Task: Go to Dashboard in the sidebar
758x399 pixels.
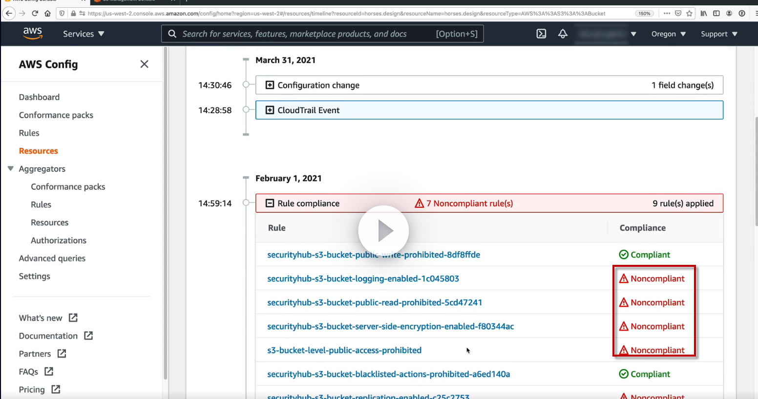Action: coord(39,97)
